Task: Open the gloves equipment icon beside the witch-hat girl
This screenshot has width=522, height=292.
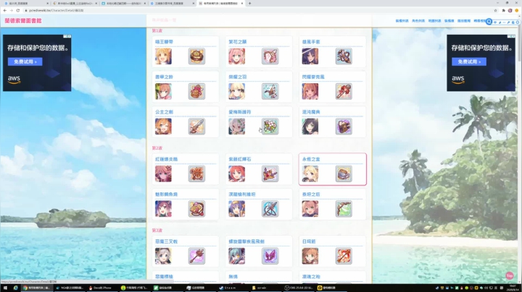Action: coord(344,56)
